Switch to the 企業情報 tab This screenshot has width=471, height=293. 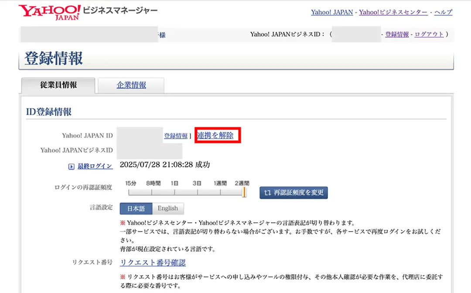(131, 85)
